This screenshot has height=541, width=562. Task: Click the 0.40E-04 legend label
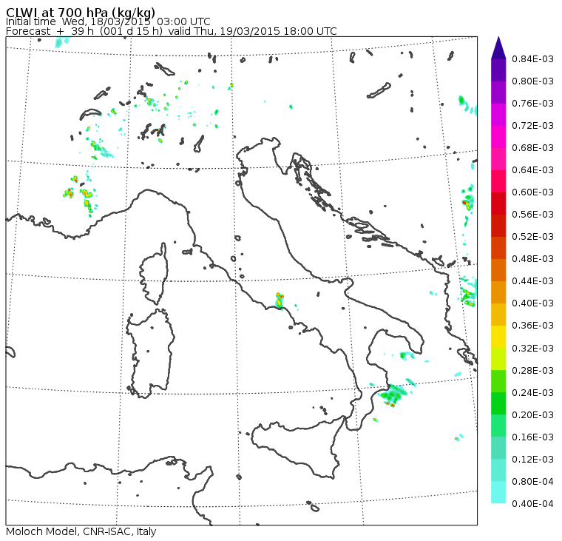[x=532, y=505]
